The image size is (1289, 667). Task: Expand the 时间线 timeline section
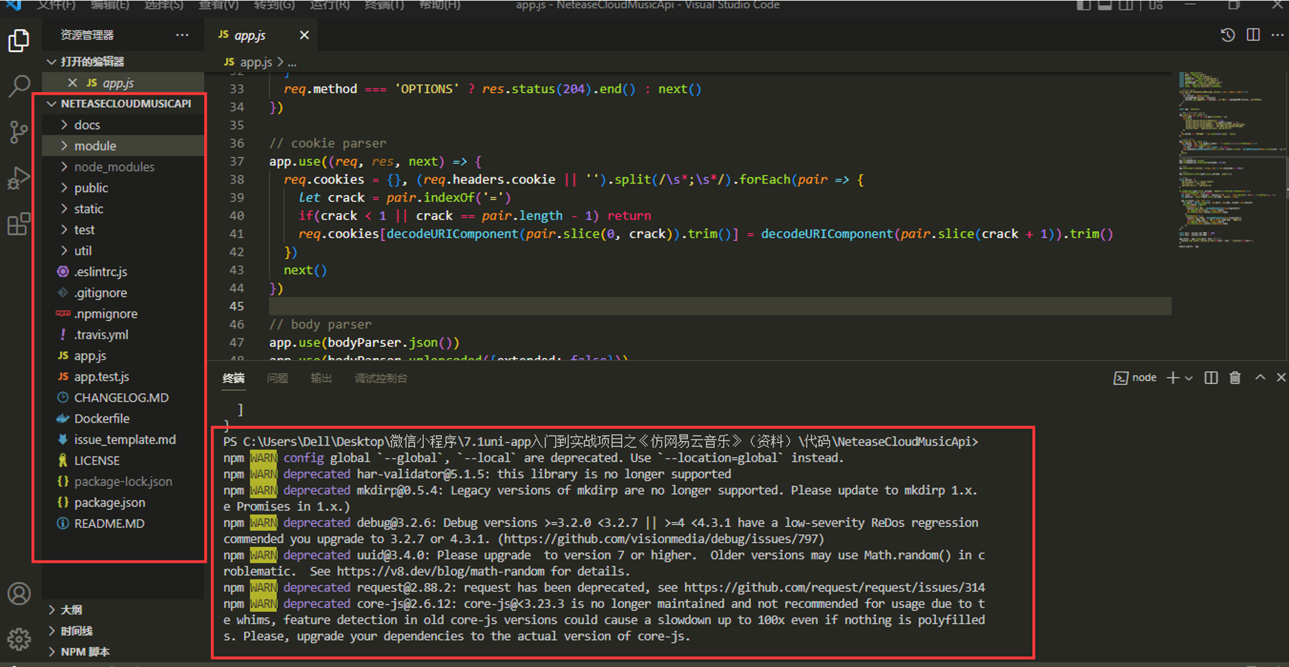124,631
